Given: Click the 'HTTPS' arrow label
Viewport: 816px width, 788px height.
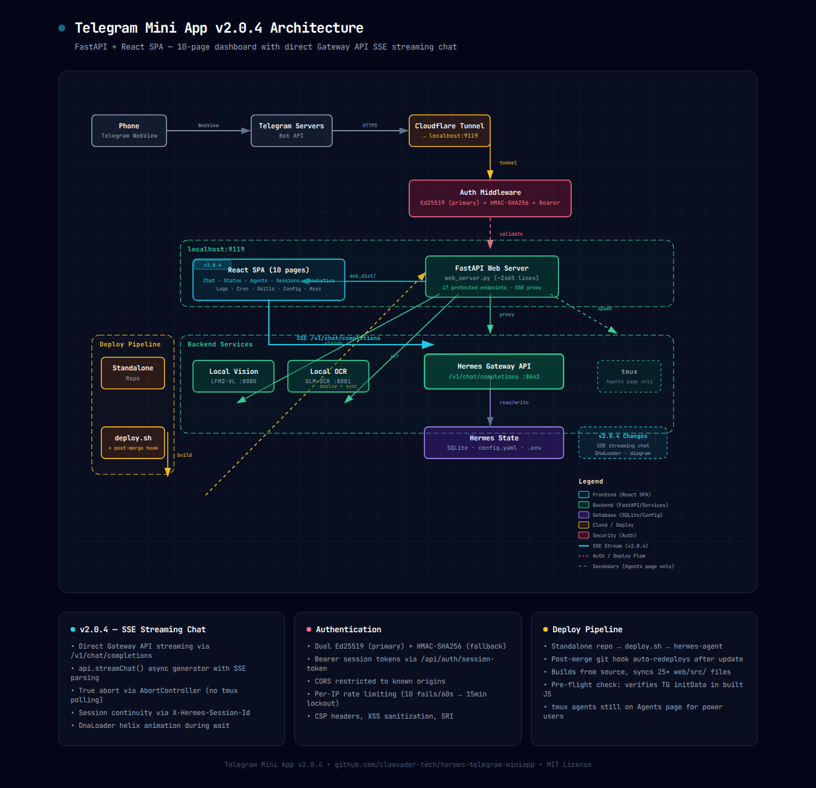Looking at the screenshot, I should [x=370, y=125].
